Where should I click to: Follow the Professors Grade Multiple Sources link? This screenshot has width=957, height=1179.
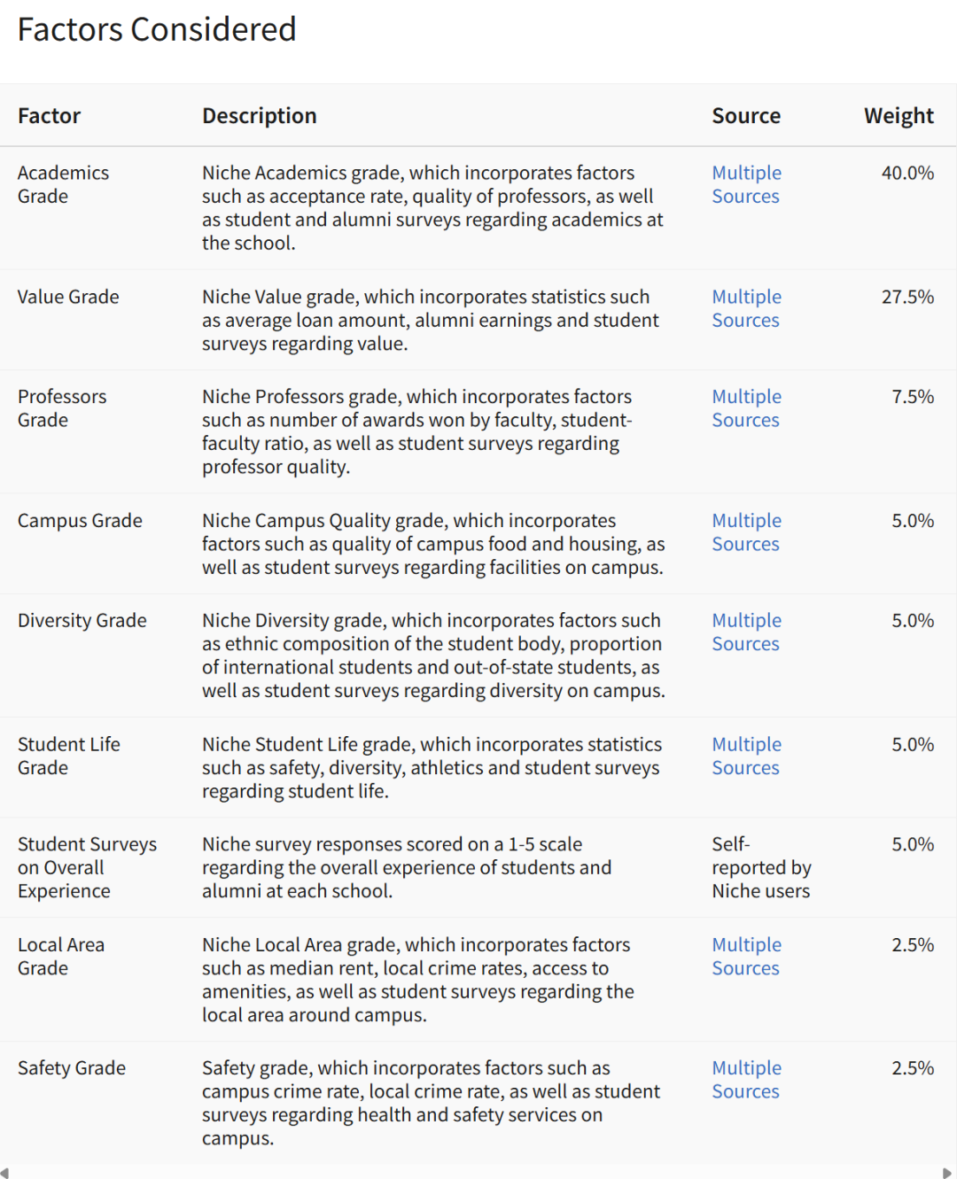tap(746, 408)
